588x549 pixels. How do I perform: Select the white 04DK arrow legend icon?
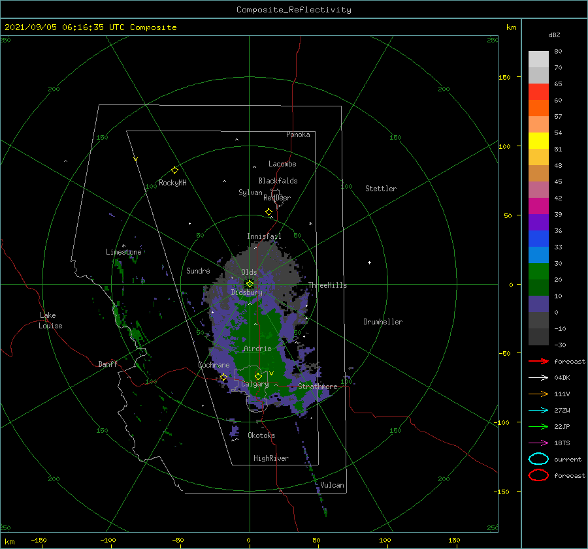538,377
